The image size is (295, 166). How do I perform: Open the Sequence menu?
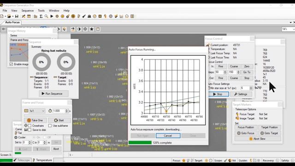pyautogui.click(x=28, y=11)
